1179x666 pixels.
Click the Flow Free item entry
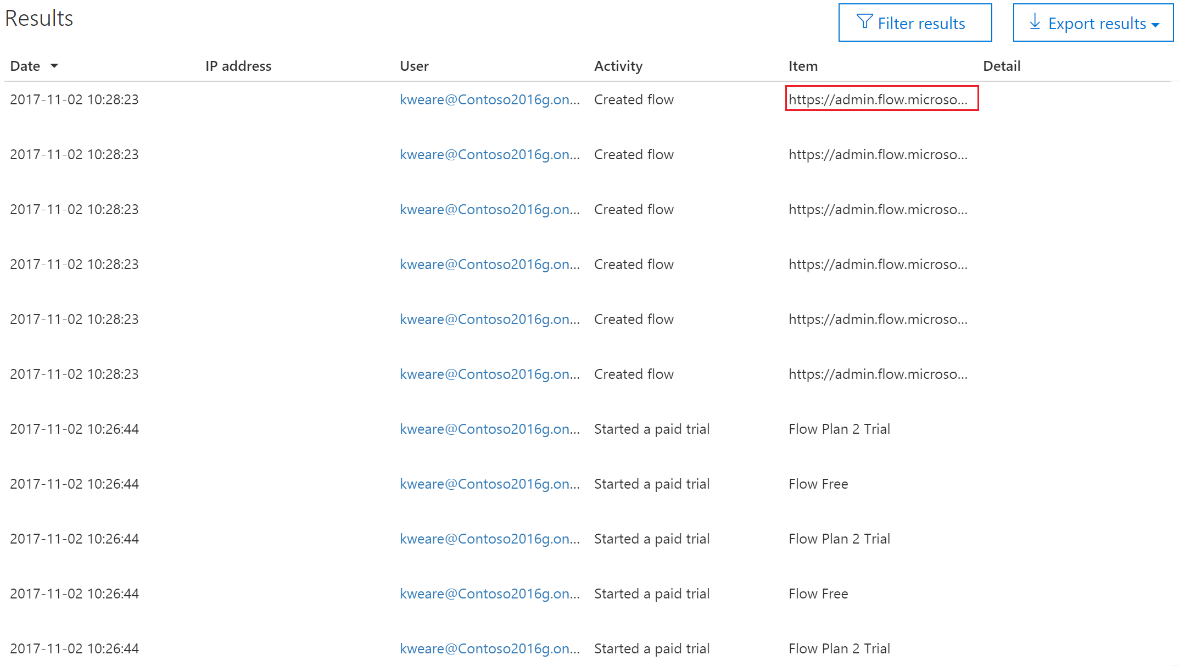pos(818,484)
